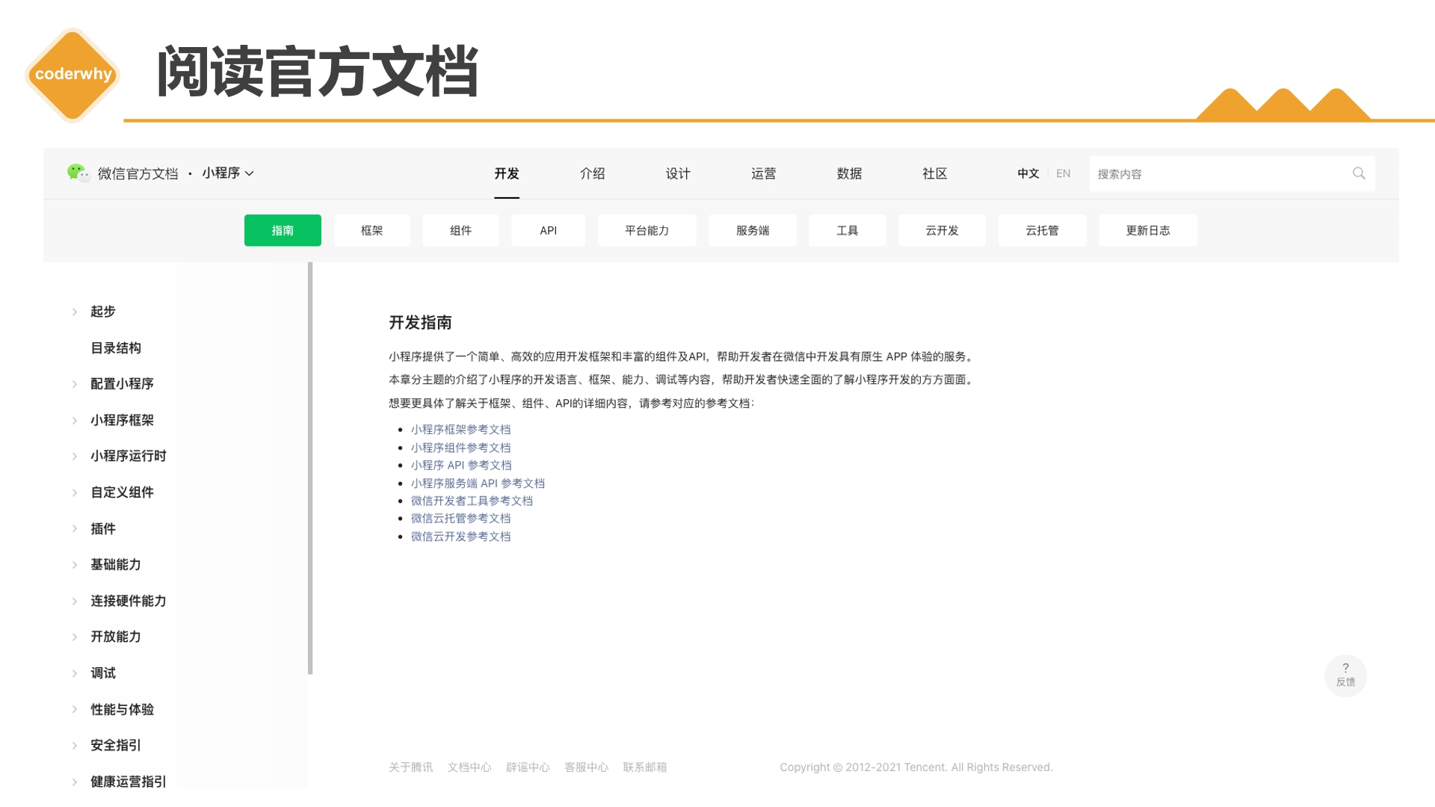Expand the 小程序框架 section arrow
The height and width of the screenshot is (807, 1435).
(x=75, y=421)
